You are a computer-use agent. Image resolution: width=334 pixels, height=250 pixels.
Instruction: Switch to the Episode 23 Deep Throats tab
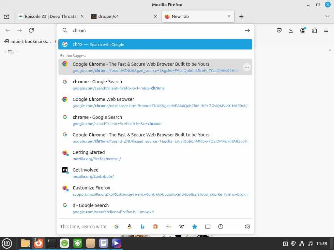(51, 16)
